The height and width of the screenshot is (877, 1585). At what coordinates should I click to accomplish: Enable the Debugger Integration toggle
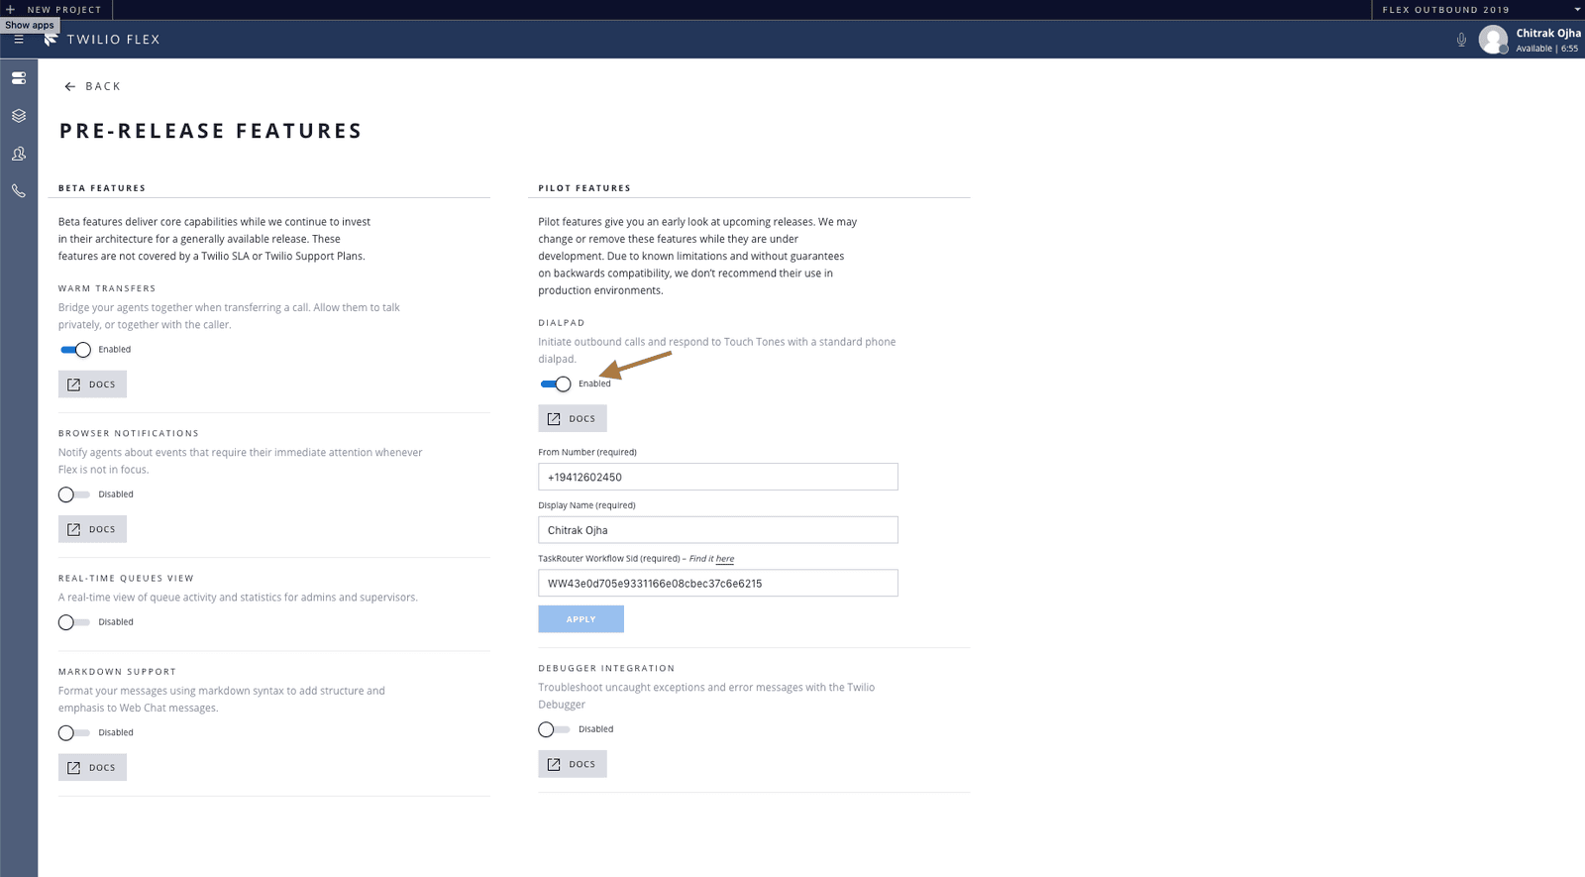pos(554,729)
